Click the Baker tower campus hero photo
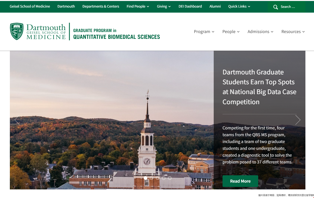314x198 pixels. point(112,120)
